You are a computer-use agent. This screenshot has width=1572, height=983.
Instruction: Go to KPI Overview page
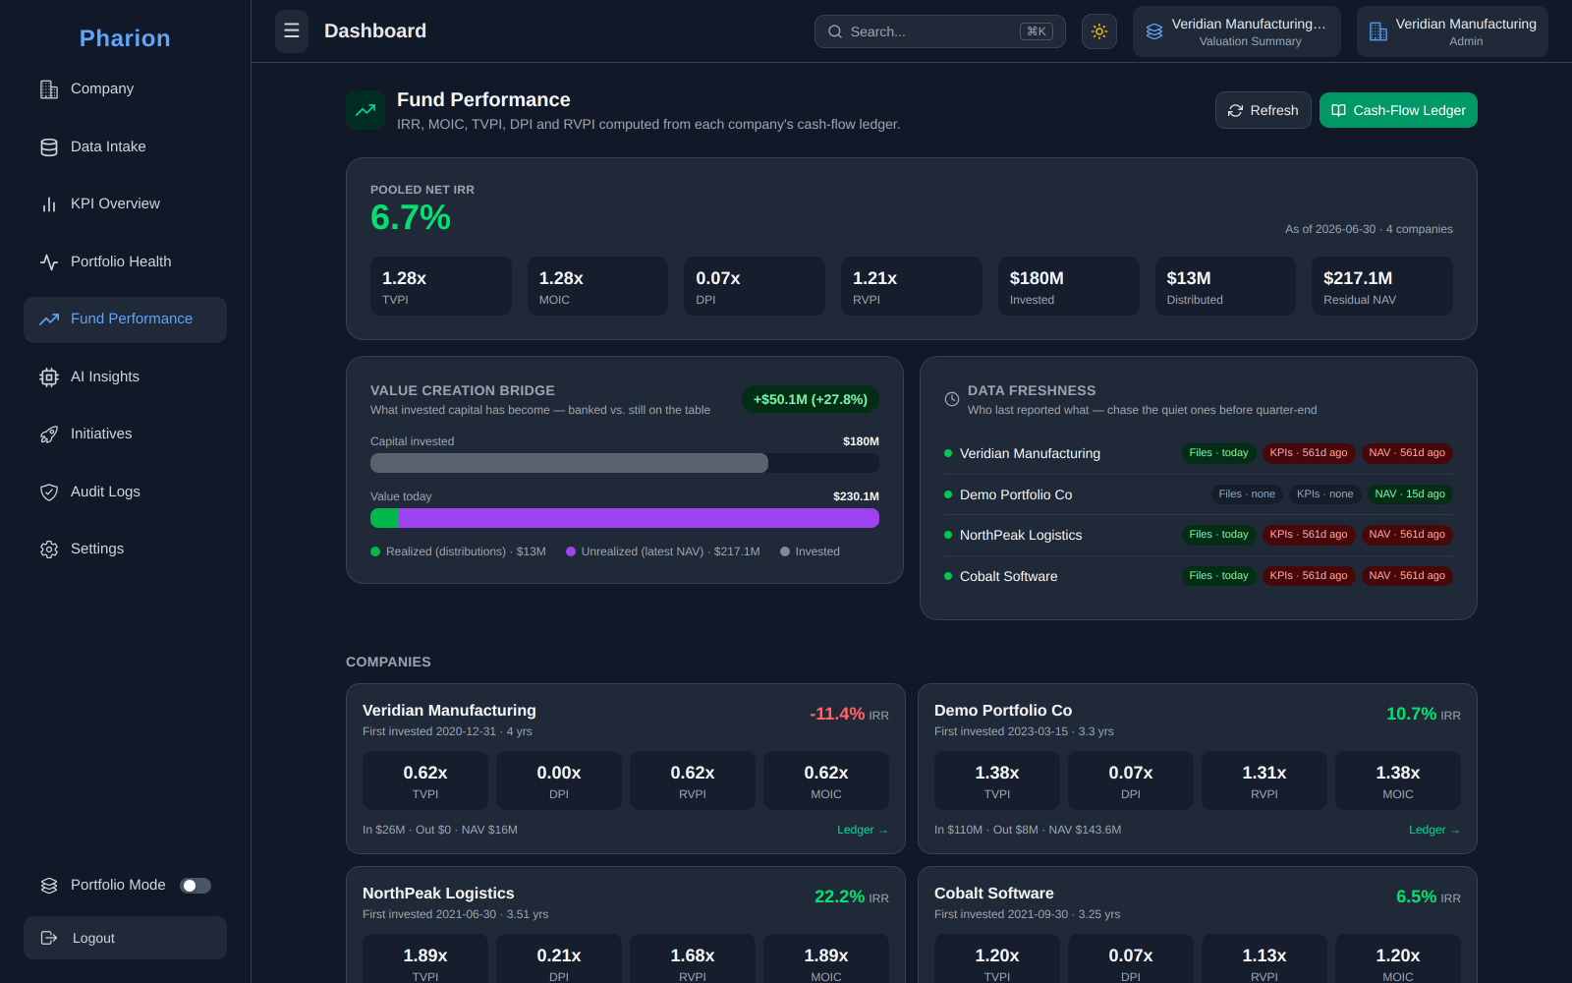(125, 204)
